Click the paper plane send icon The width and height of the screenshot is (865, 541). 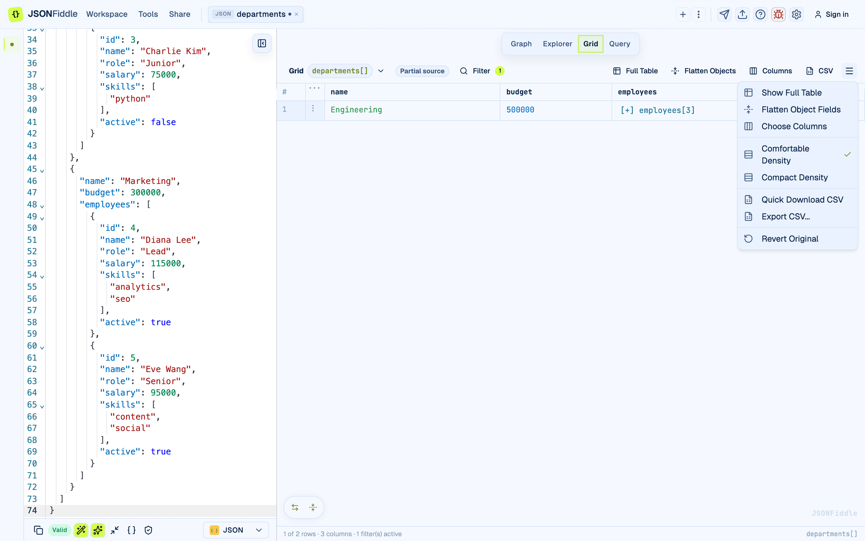pyautogui.click(x=724, y=14)
